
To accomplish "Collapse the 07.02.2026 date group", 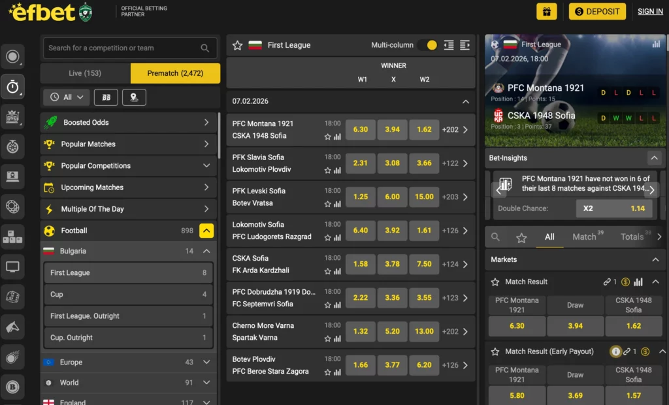I will tap(465, 101).
